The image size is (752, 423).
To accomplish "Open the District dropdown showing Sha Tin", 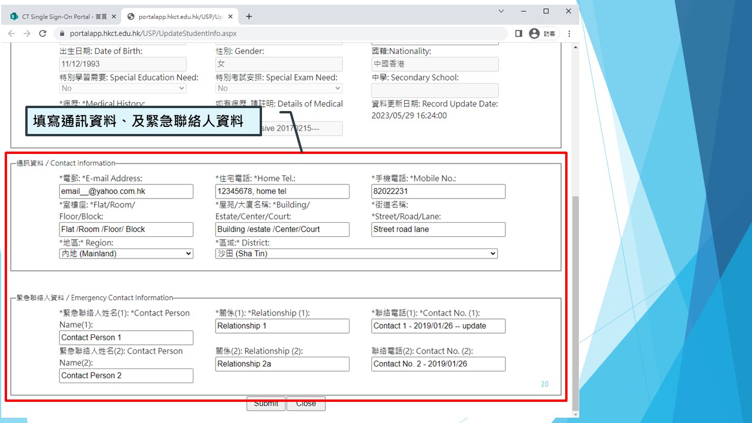I will pos(357,254).
